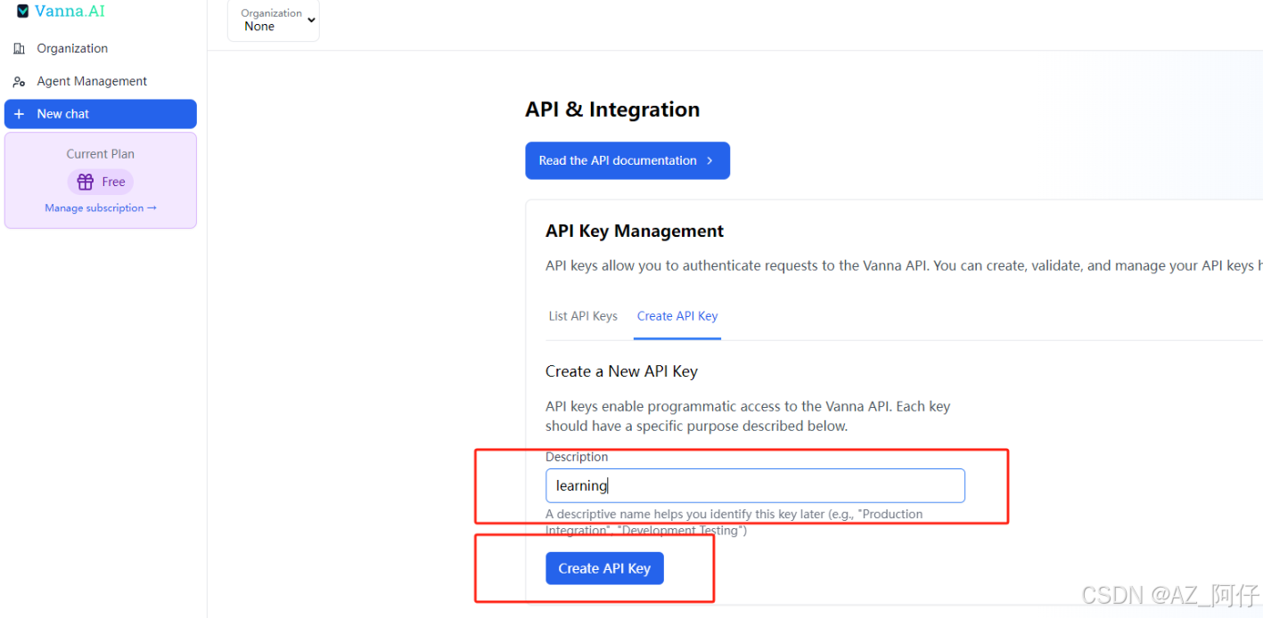Open the Manage subscription link

click(101, 208)
